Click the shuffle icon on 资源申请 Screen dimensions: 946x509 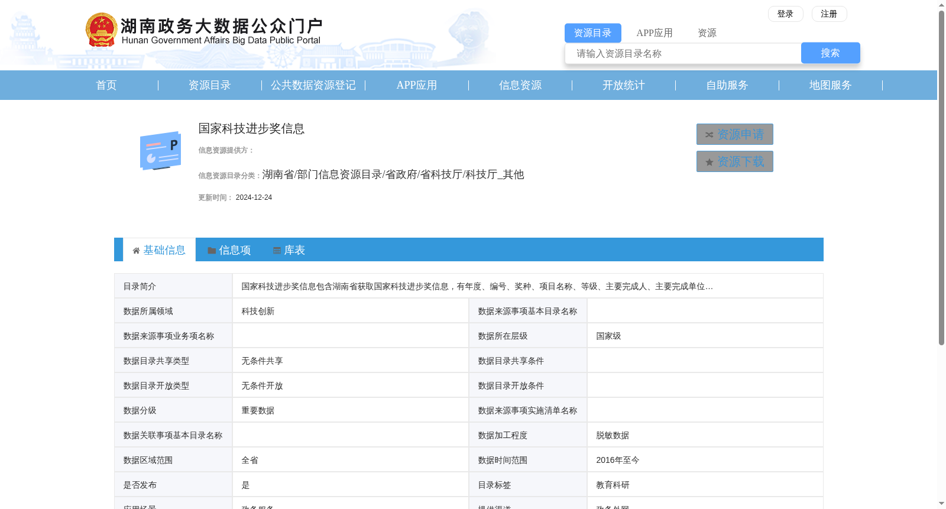pos(709,135)
